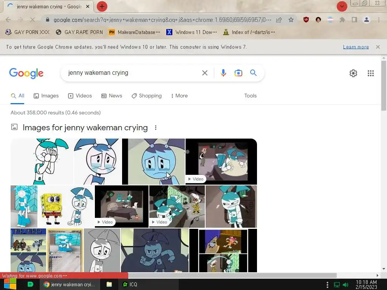Open close-up tearful Jenny white background thumbnail
Screen dimensions: 387x290
coord(98,162)
